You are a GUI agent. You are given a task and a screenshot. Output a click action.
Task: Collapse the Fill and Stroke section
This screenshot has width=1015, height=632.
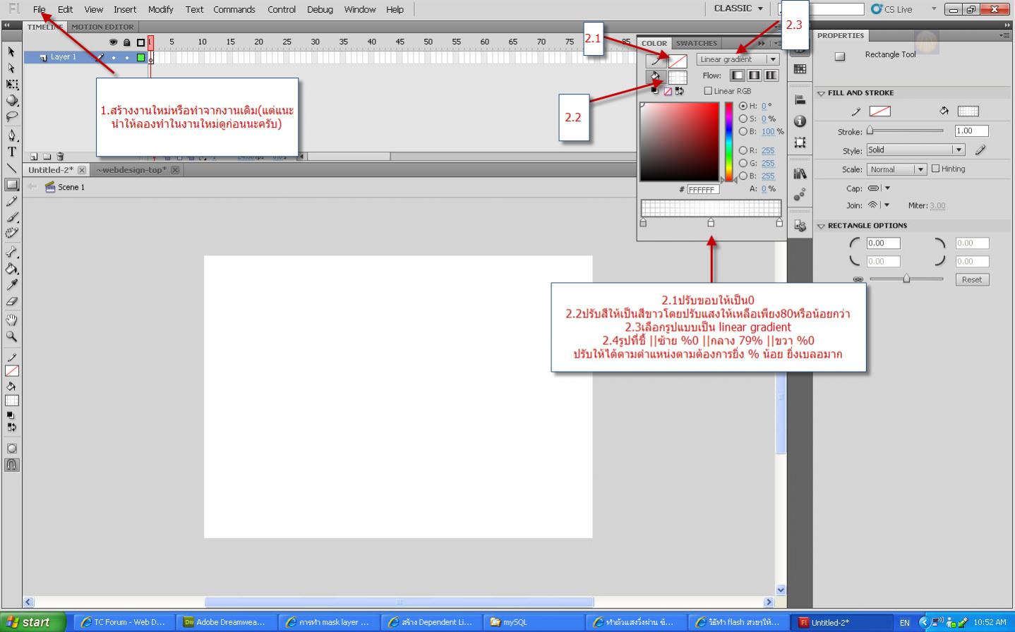point(822,93)
